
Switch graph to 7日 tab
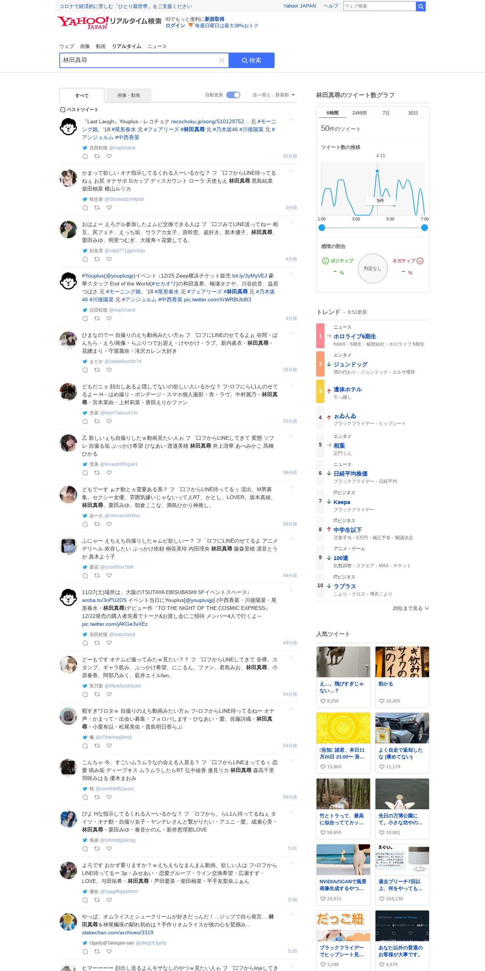point(386,113)
